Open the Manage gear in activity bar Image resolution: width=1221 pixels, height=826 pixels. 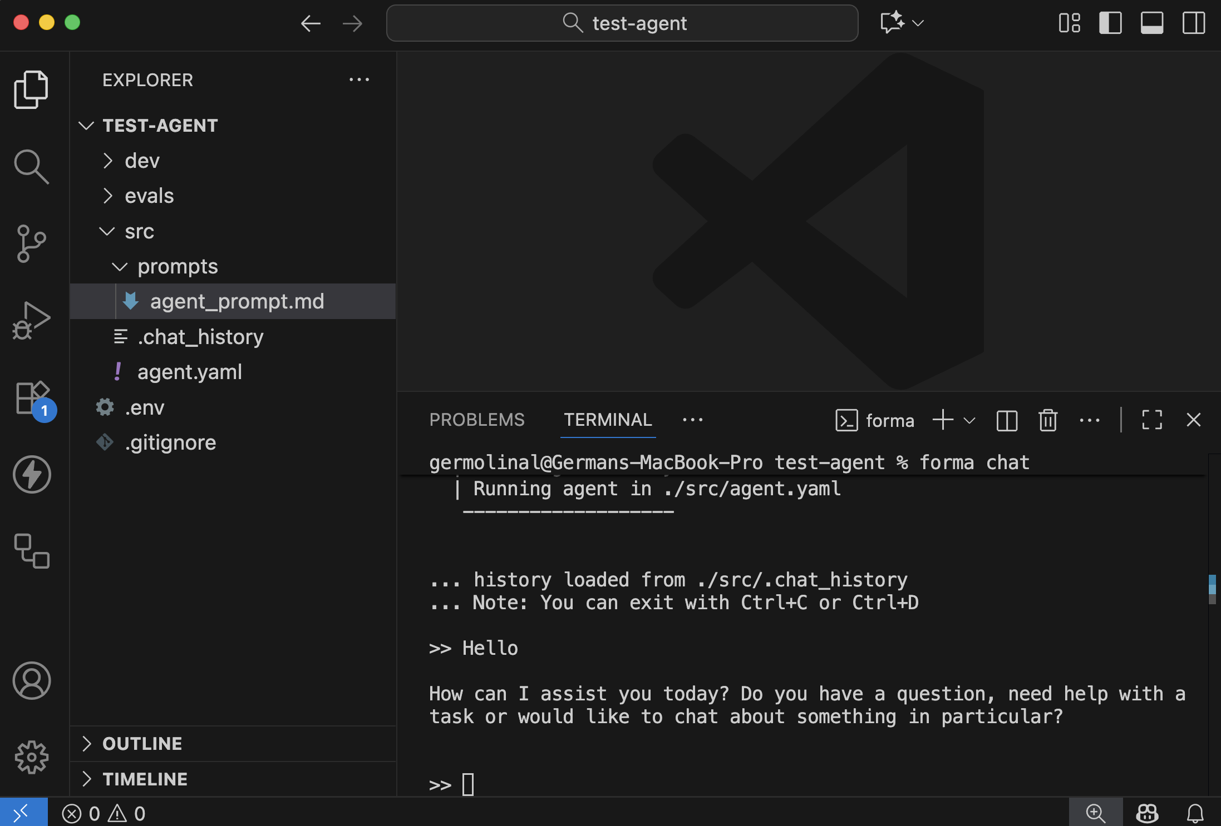tap(31, 757)
